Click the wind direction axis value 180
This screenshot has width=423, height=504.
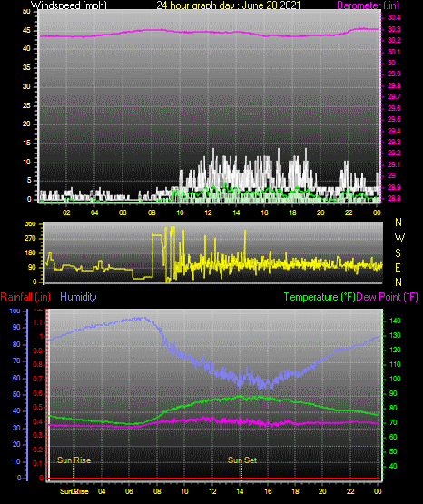[30, 253]
